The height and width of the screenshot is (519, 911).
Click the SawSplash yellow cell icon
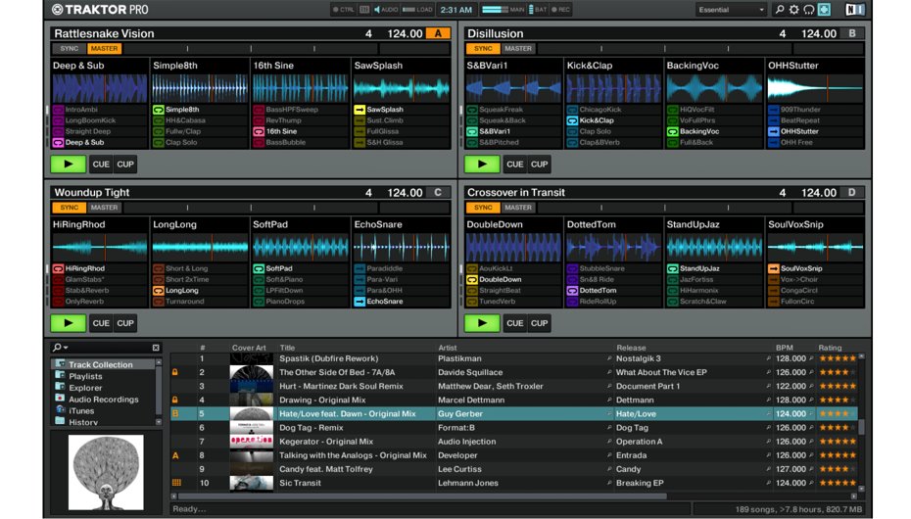(360, 110)
